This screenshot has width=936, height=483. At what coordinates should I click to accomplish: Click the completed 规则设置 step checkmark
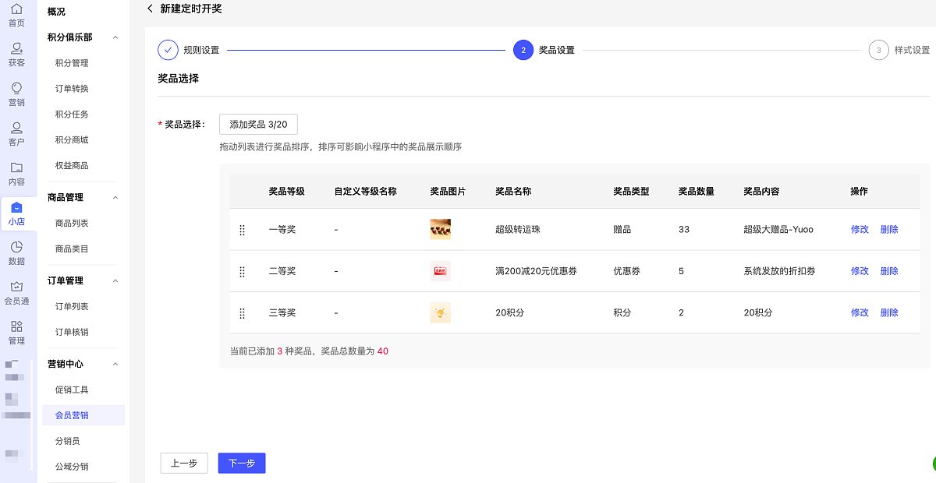[x=168, y=50]
